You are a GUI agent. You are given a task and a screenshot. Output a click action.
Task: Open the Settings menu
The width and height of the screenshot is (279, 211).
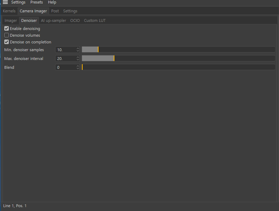[x=18, y=2]
